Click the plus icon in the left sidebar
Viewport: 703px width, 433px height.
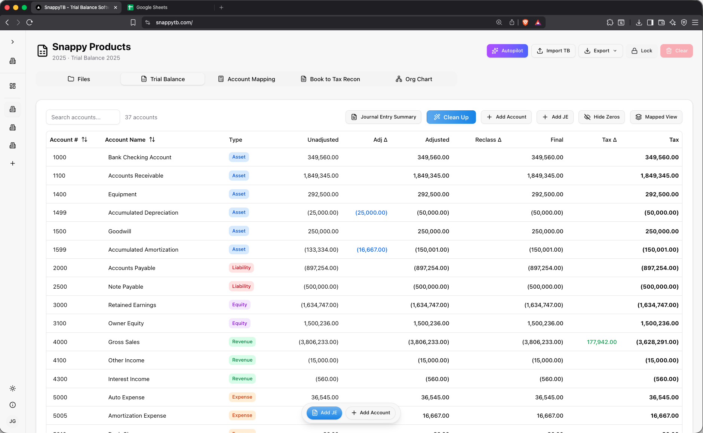[x=13, y=163]
